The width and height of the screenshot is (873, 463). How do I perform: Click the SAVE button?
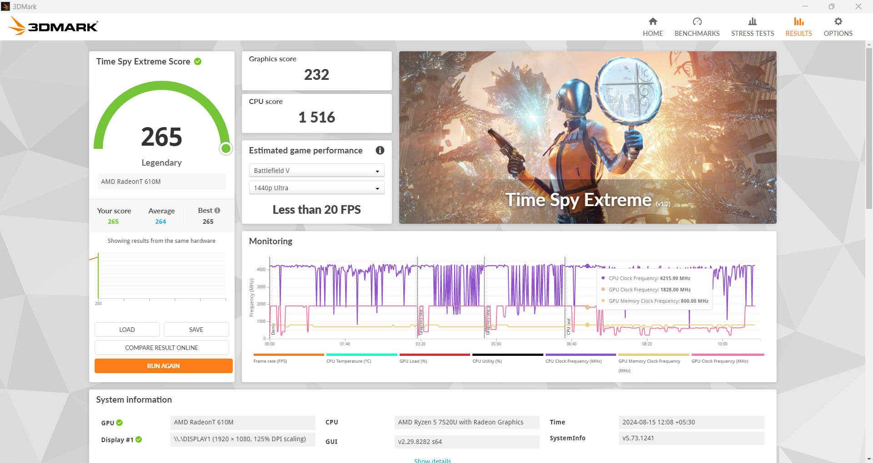click(x=196, y=330)
